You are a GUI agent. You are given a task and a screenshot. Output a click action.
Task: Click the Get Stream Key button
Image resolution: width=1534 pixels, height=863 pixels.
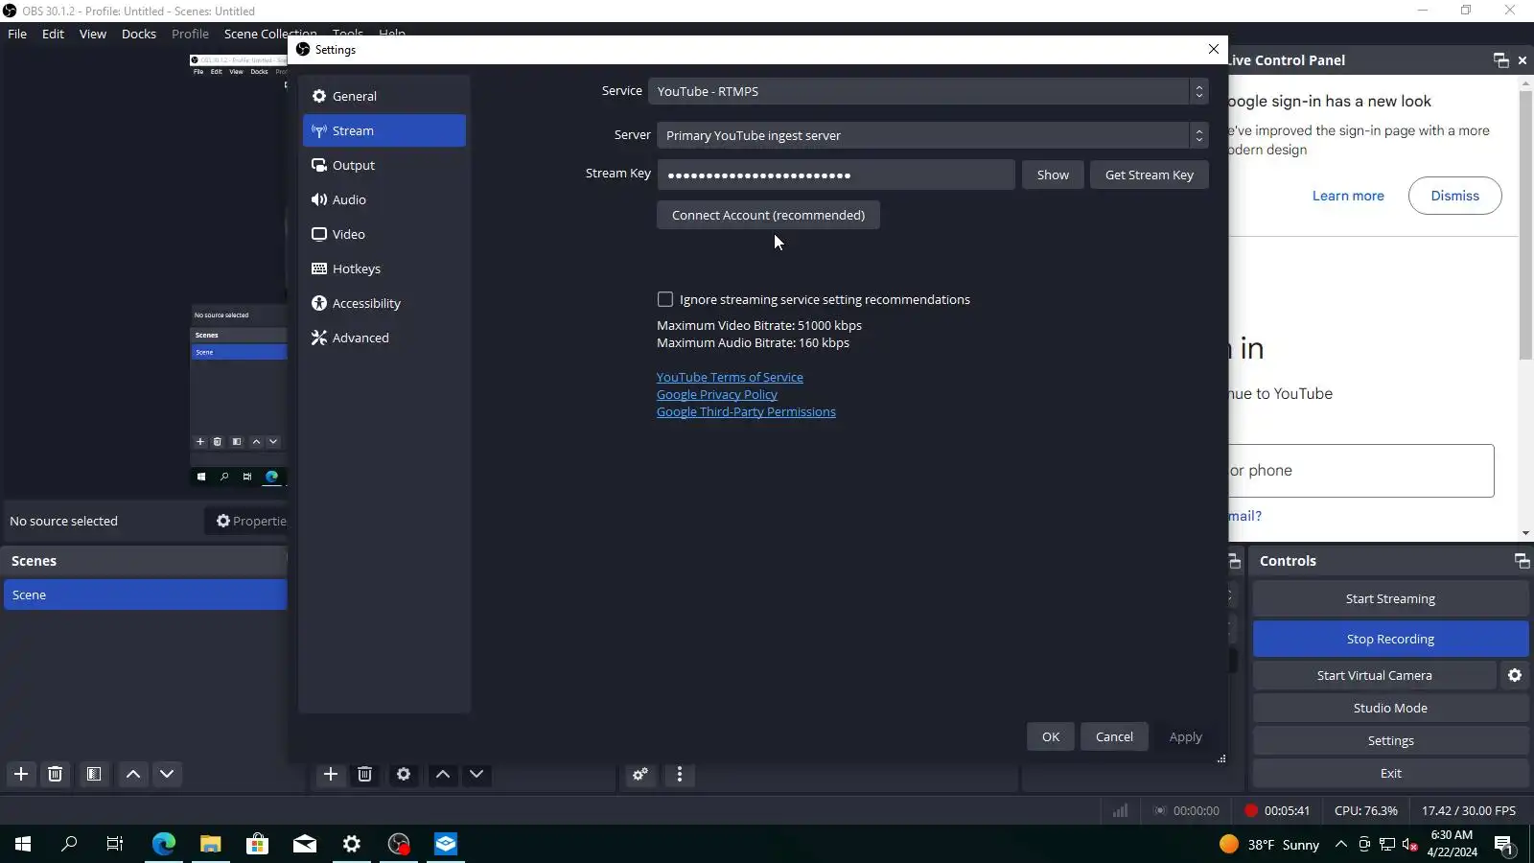click(1149, 175)
